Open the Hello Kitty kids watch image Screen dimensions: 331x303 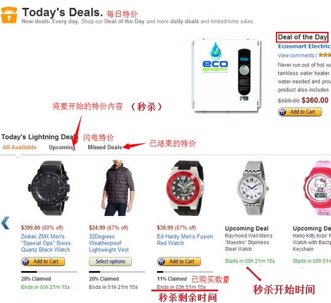(318, 188)
